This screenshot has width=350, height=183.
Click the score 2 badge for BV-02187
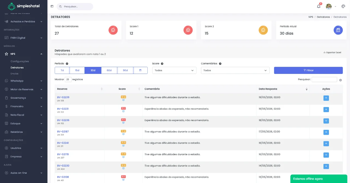pyautogui.click(x=123, y=131)
